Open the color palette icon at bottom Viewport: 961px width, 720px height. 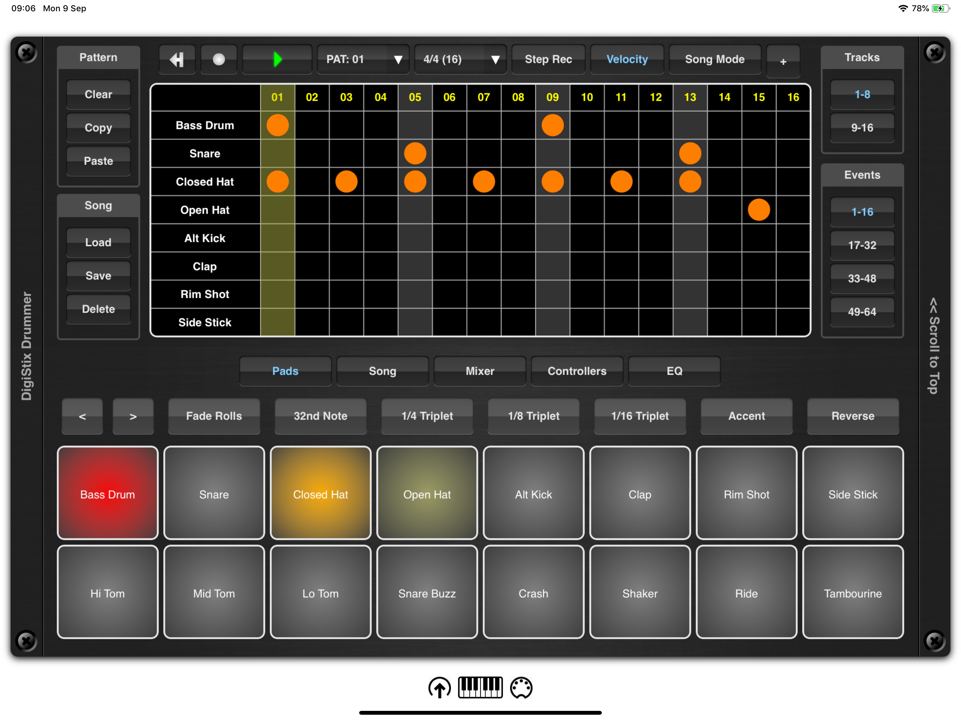[521, 687]
